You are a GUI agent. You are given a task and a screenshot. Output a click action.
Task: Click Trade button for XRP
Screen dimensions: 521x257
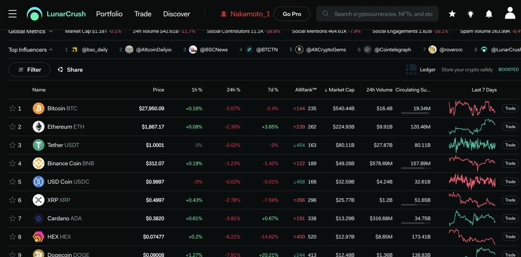point(510,200)
